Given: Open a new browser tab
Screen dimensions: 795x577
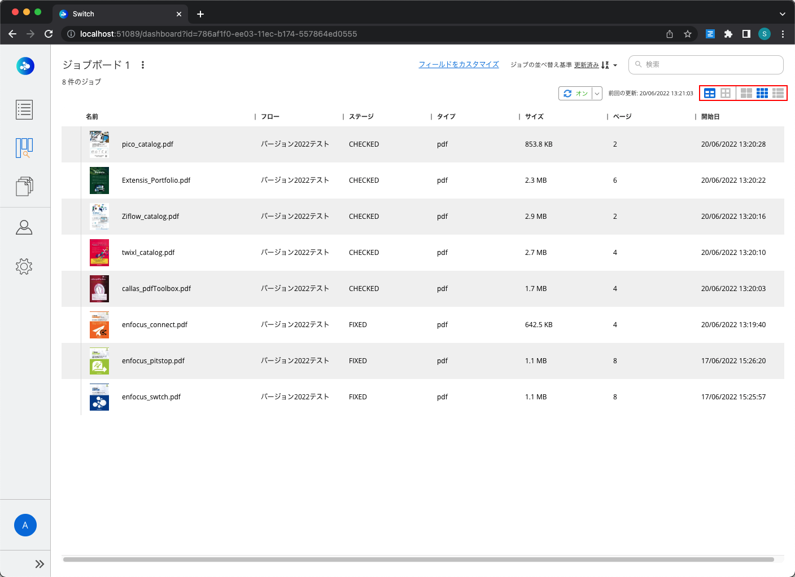Looking at the screenshot, I should point(200,14).
